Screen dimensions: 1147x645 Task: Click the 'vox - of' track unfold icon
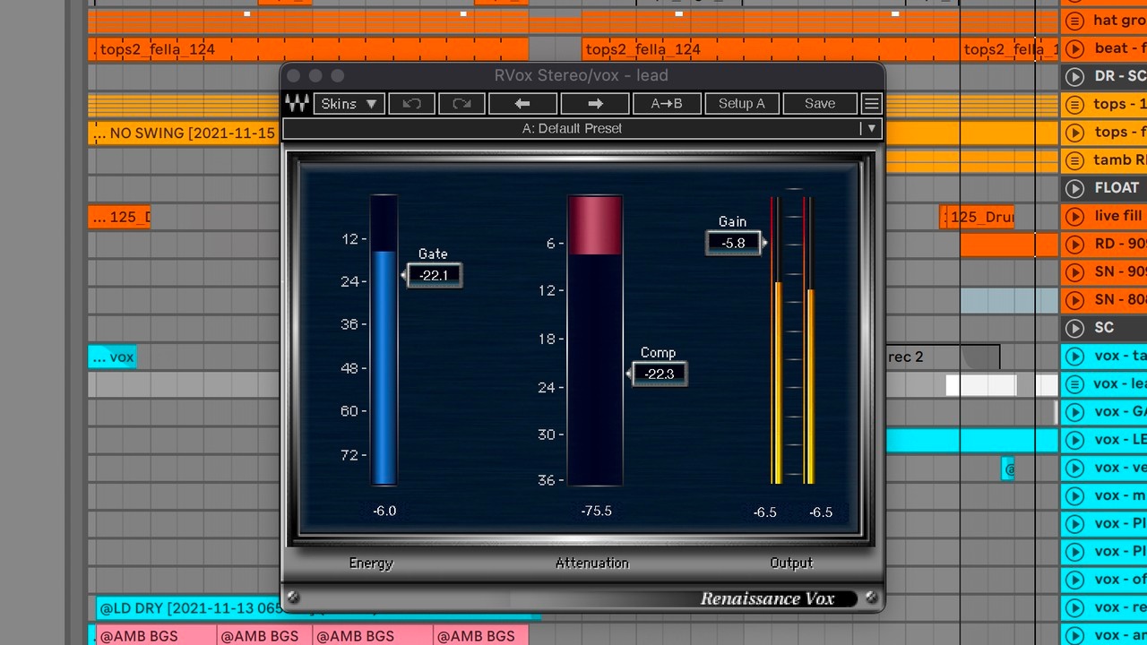pyautogui.click(x=1074, y=580)
